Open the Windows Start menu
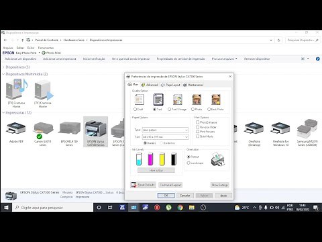Screen dimensions: 322x242 [x=6, y=208]
